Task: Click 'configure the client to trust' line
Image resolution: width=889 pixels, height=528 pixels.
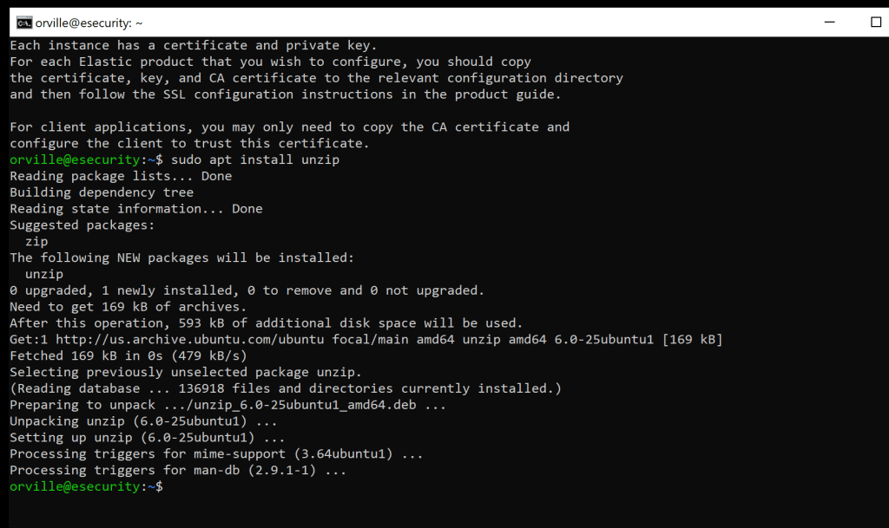Action: 189,143
